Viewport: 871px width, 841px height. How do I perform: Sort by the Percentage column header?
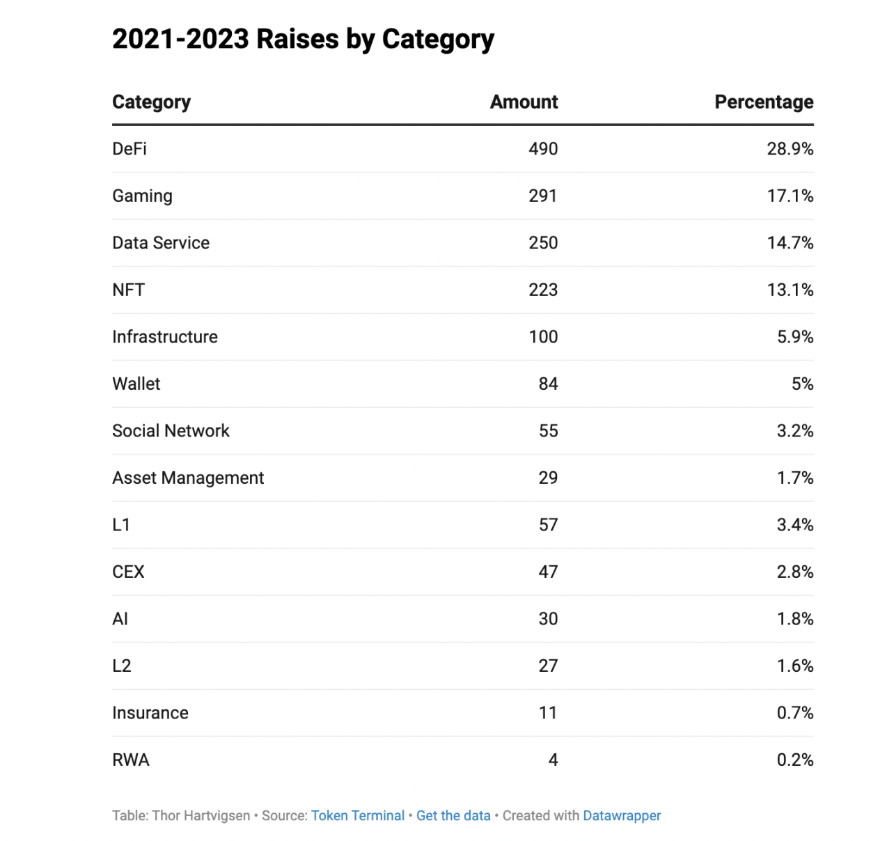tap(764, 102)
